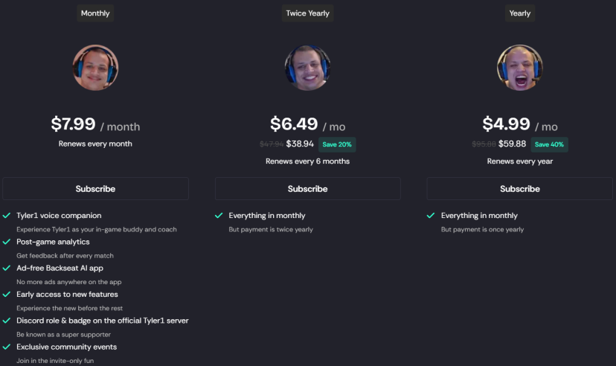Click checkmark beside Early access to new features
The image size is (616, 366).
[x=7, y=295]
